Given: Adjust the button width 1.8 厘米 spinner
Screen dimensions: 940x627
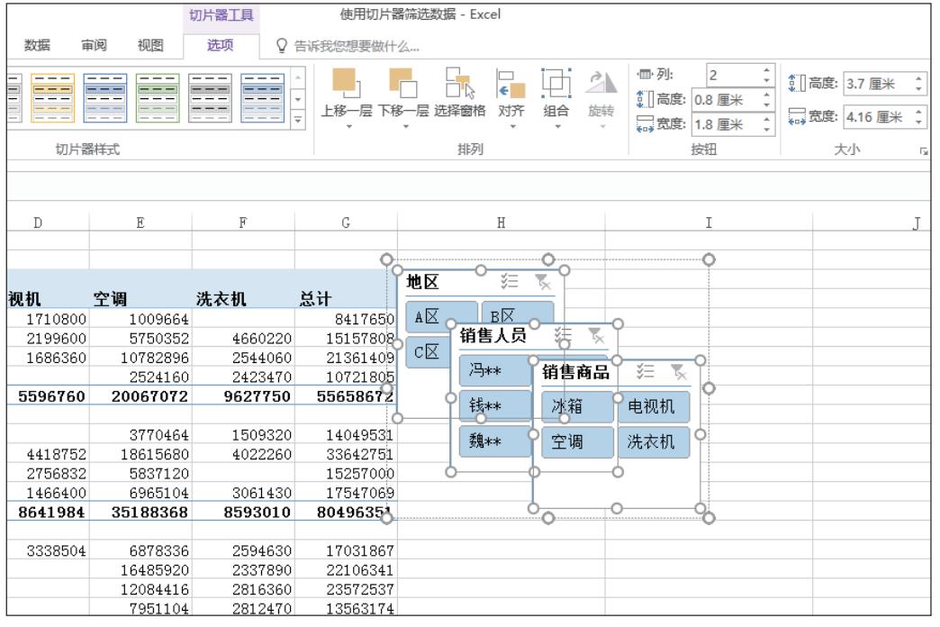Looking at the screenshot, I should pyautogui.click(x=767, y=124).
